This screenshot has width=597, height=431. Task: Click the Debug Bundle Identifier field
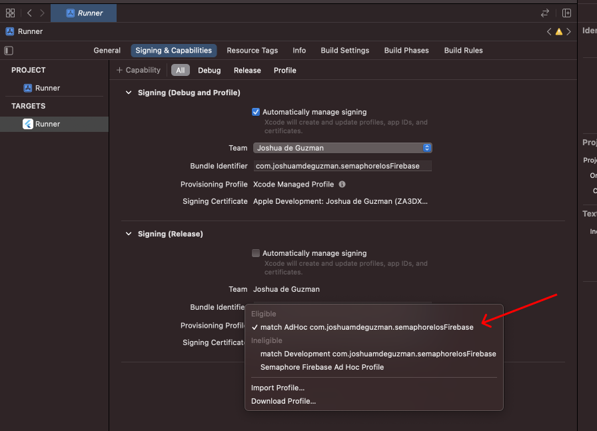point(342,166)
